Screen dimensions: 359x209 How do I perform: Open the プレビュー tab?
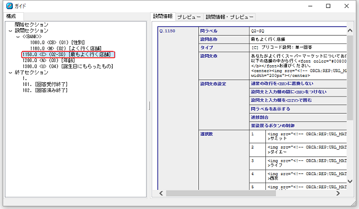coord(189,17)
